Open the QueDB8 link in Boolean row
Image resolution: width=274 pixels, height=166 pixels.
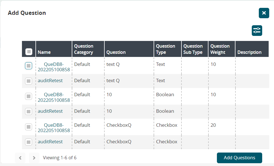(54, 97)
